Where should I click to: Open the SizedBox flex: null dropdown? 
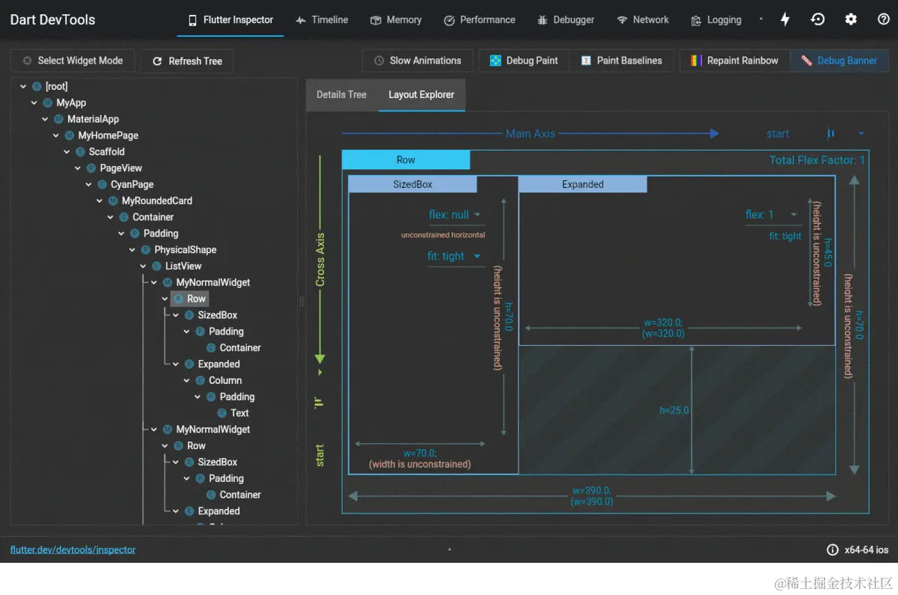click(455, 215)
